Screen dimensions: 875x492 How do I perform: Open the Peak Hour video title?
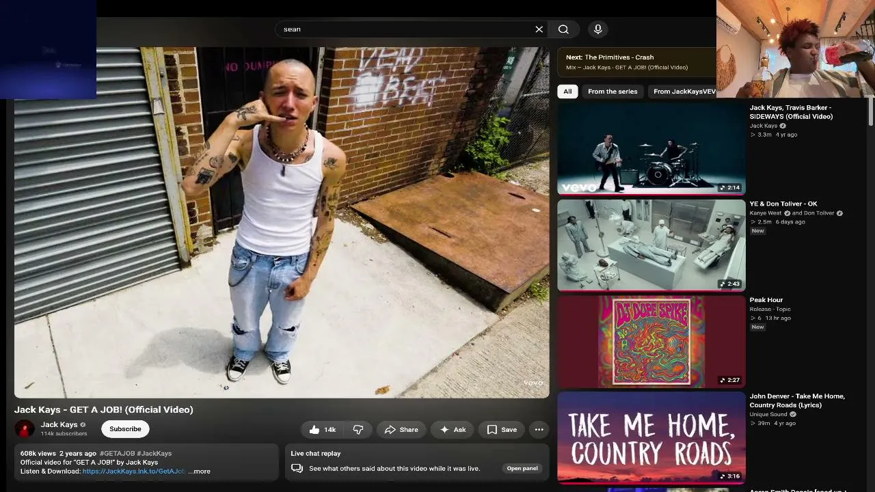(766, 300)
